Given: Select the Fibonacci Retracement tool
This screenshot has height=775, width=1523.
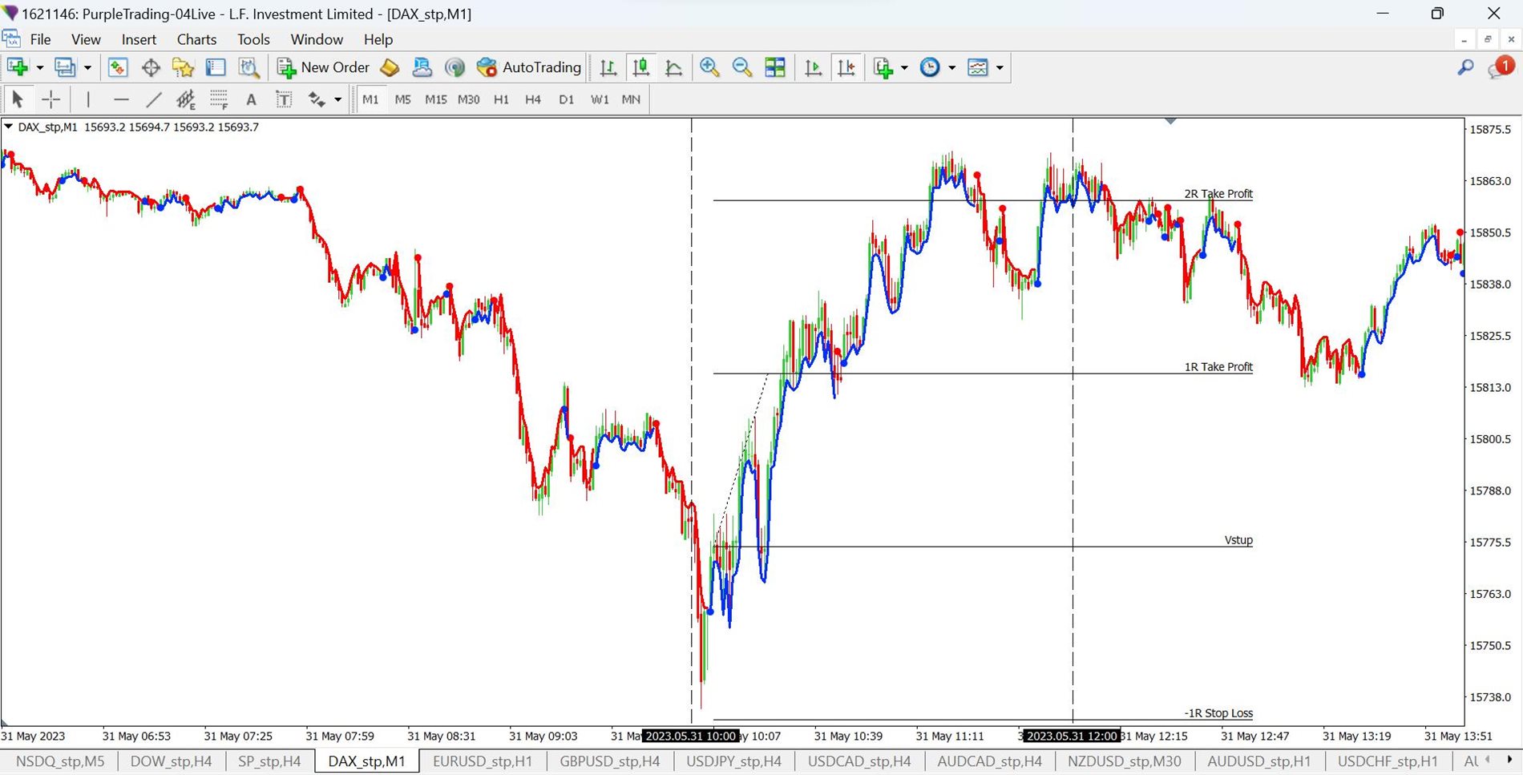Looking at the screenshot, I should (x=219, y=99).
